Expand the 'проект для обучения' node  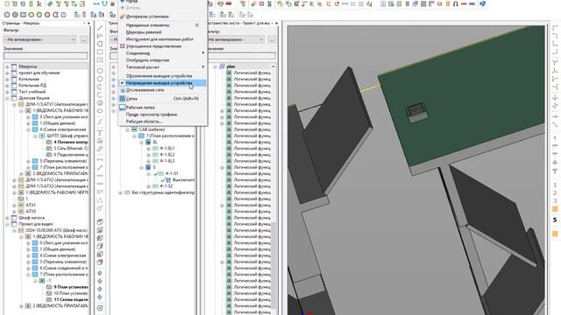7,73
